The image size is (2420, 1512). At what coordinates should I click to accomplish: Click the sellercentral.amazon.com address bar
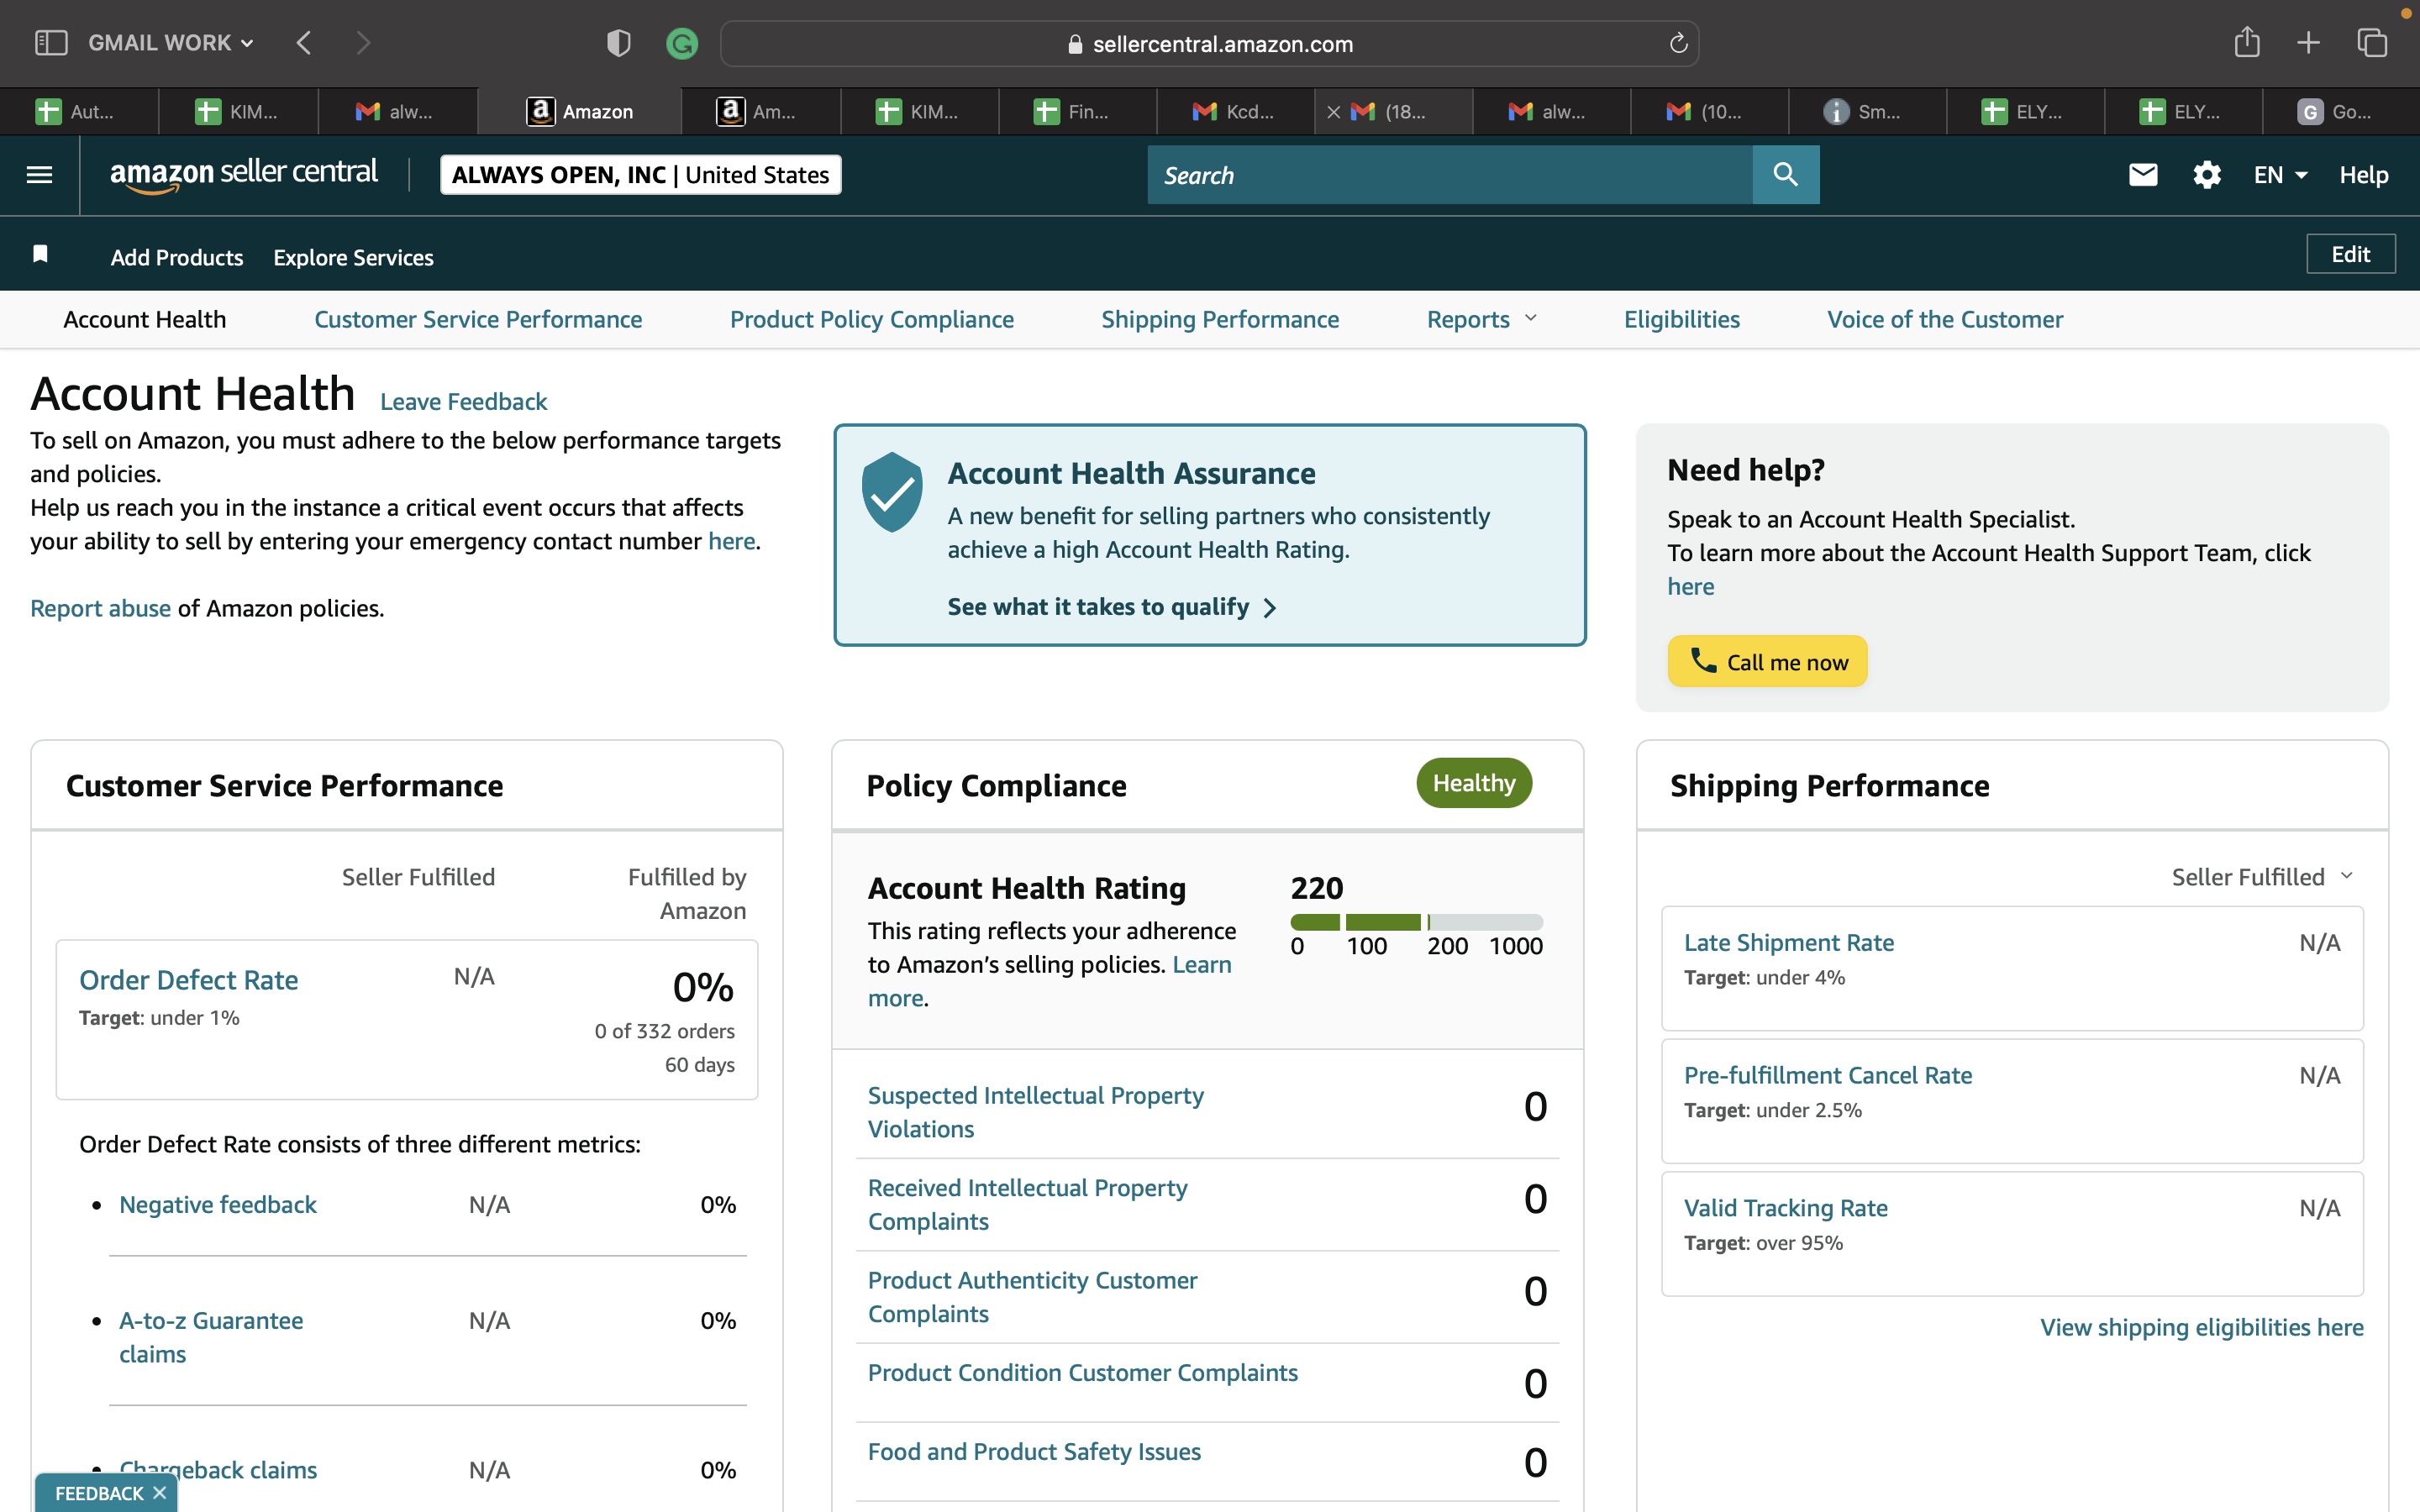point(1210,43)
